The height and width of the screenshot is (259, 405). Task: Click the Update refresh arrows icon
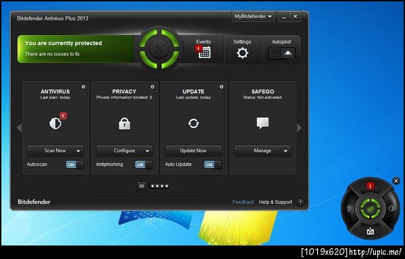pos(194,123)
